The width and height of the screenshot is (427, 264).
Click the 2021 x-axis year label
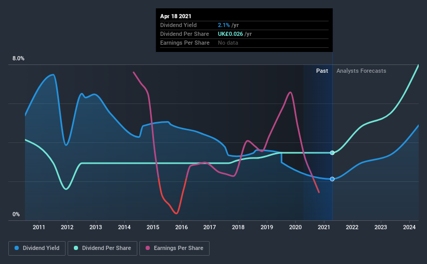click(x=324, y=227)
